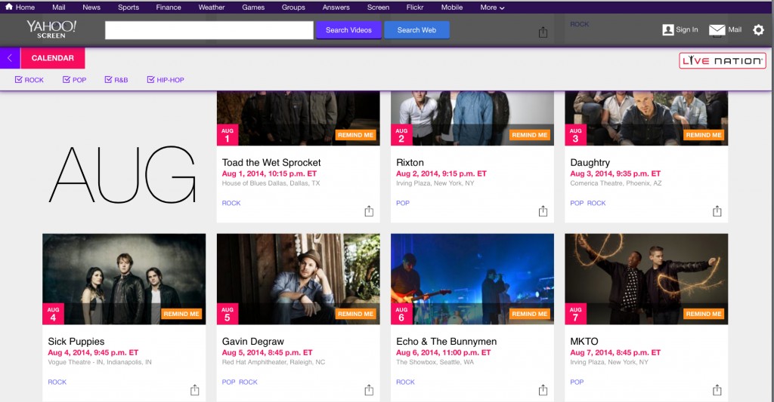
Task: Open Echo & The Bunnymen concert thumbnail
Action: pyautogui.click(x=472, y=279)
